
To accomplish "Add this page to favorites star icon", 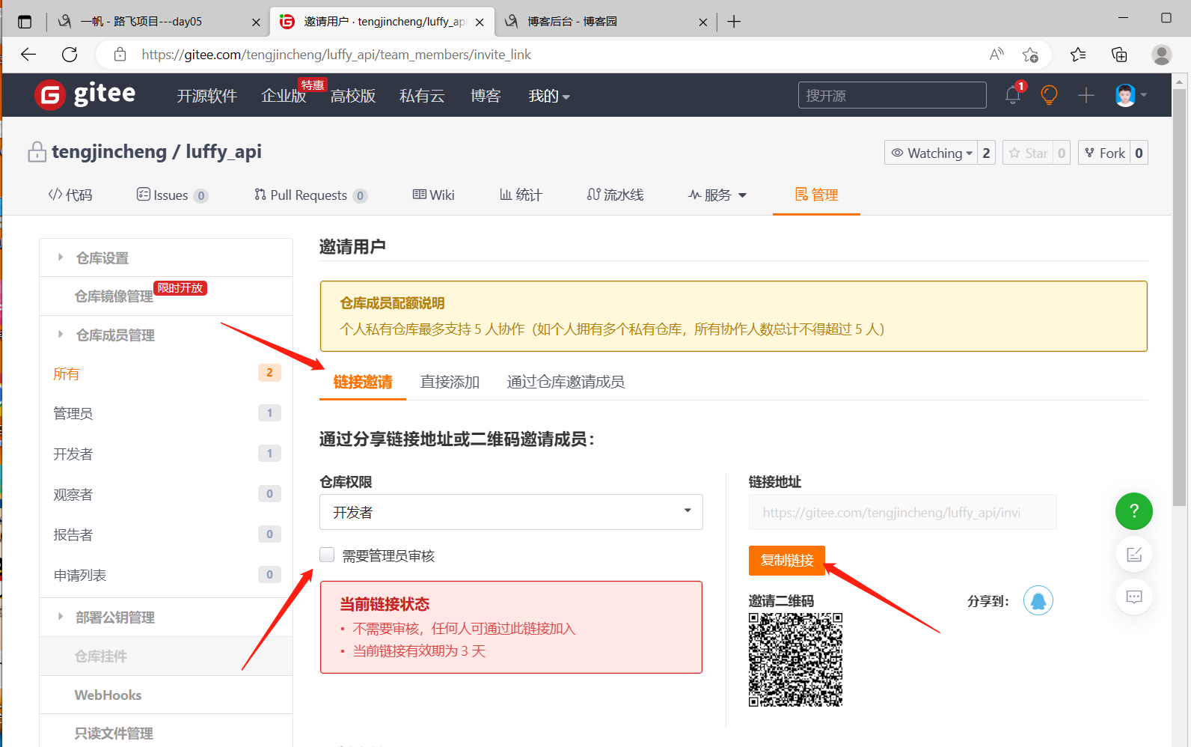I will pyautogui.click(x=1030, y=55).
